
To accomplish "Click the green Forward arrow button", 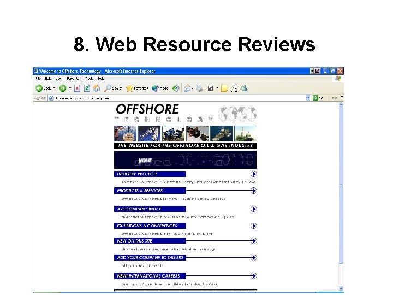I will [x=63, y=88].
